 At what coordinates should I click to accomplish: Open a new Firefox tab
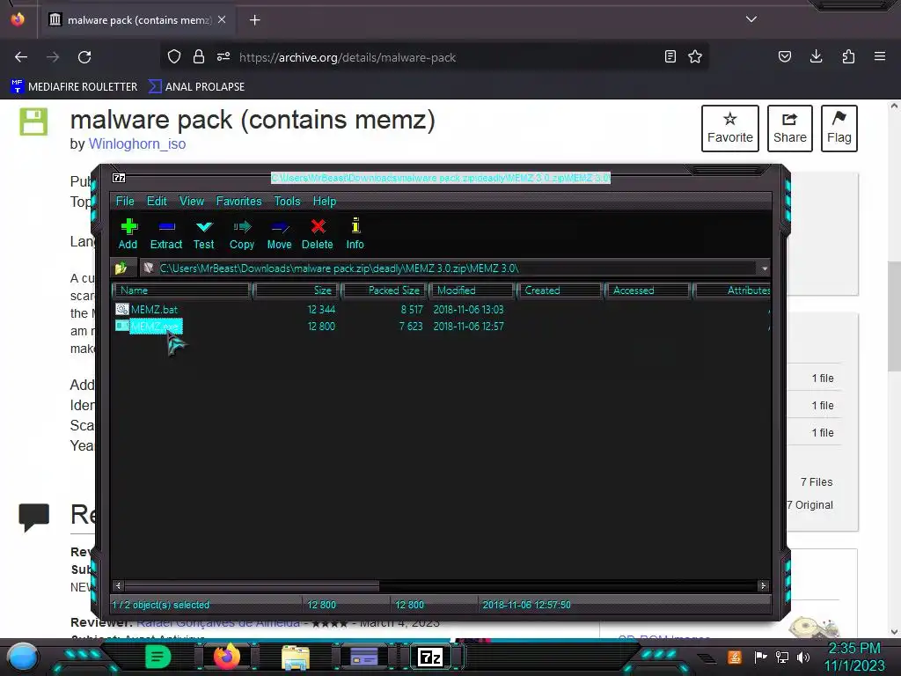tap(255, 20)
